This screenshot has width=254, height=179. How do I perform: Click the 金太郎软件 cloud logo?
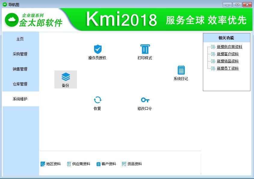point(11,19)
